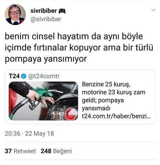Open sivribiber's profile picture
Image resolution: width=160 pixels, height=165 pixels.
pyautogui.click(x=15, y=14)
